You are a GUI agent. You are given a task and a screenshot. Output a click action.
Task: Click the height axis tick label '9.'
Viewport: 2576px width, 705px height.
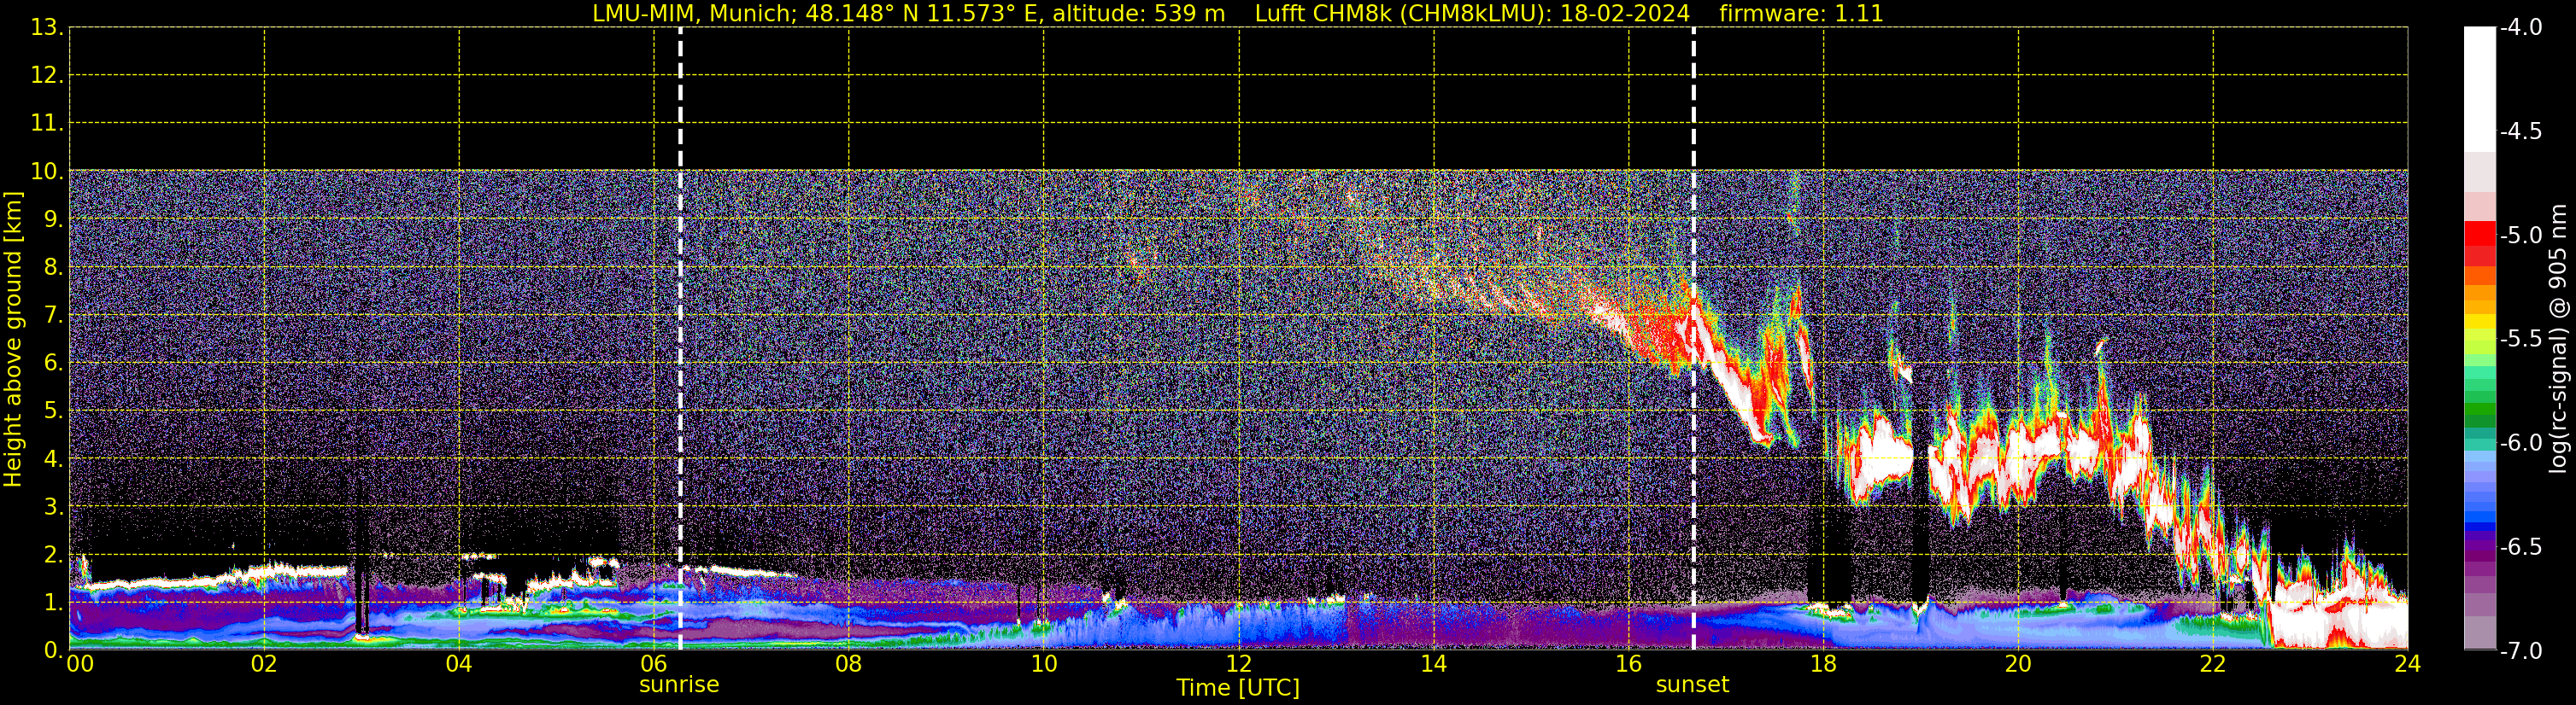coord(54,219)
